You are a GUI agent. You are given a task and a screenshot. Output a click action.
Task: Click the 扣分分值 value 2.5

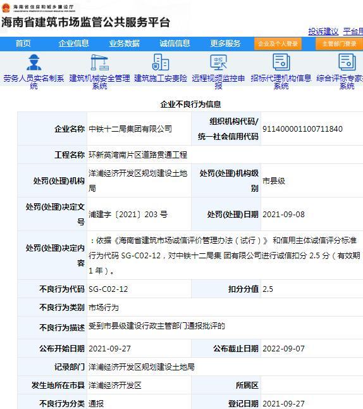tap(268, 289)
